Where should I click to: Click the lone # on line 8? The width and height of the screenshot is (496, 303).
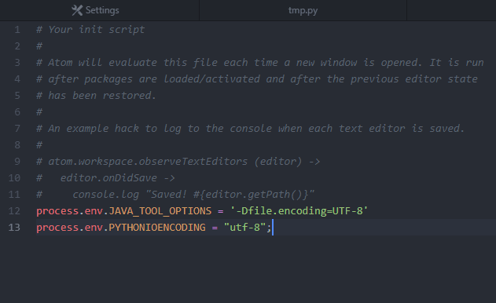click(39, 145)
